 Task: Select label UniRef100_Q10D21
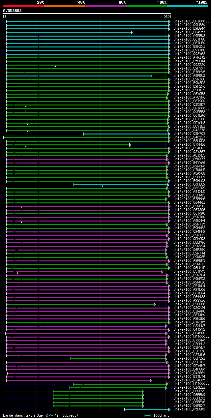tap(189, 388)
